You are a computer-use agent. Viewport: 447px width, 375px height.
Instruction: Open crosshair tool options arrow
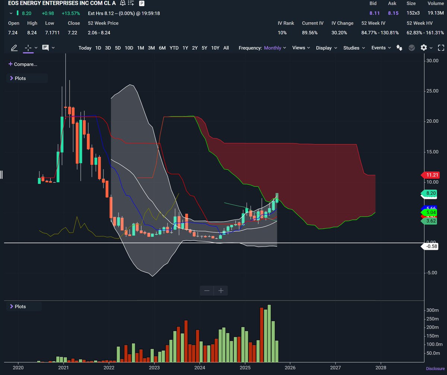pos(36,48)
